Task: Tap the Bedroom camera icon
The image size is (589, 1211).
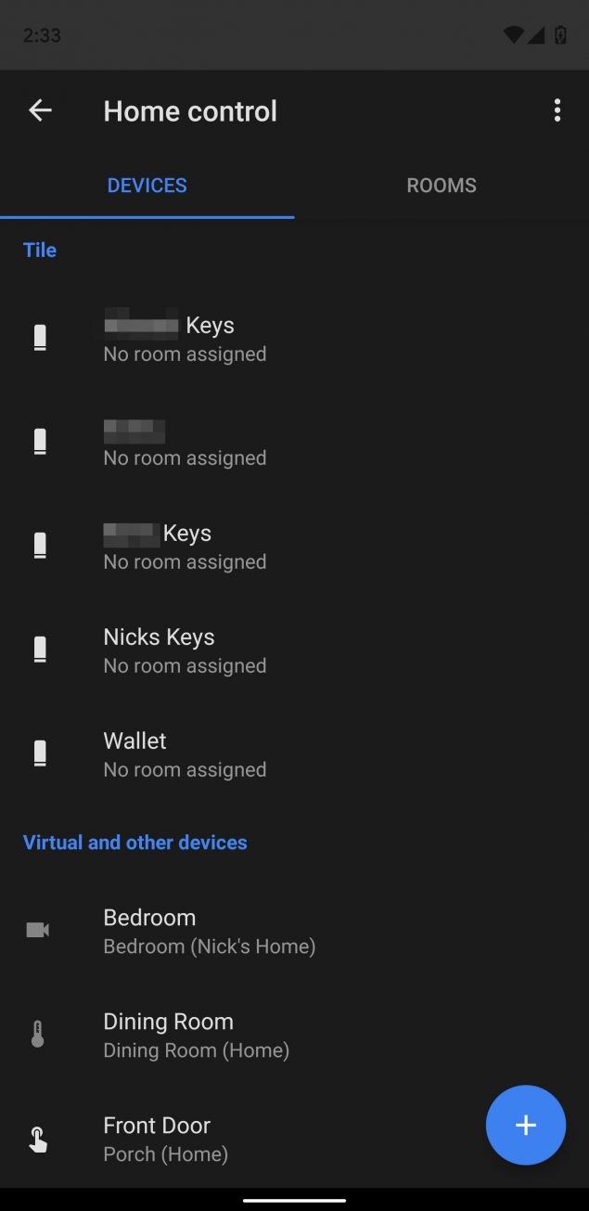Action: [x=38, y=930]
